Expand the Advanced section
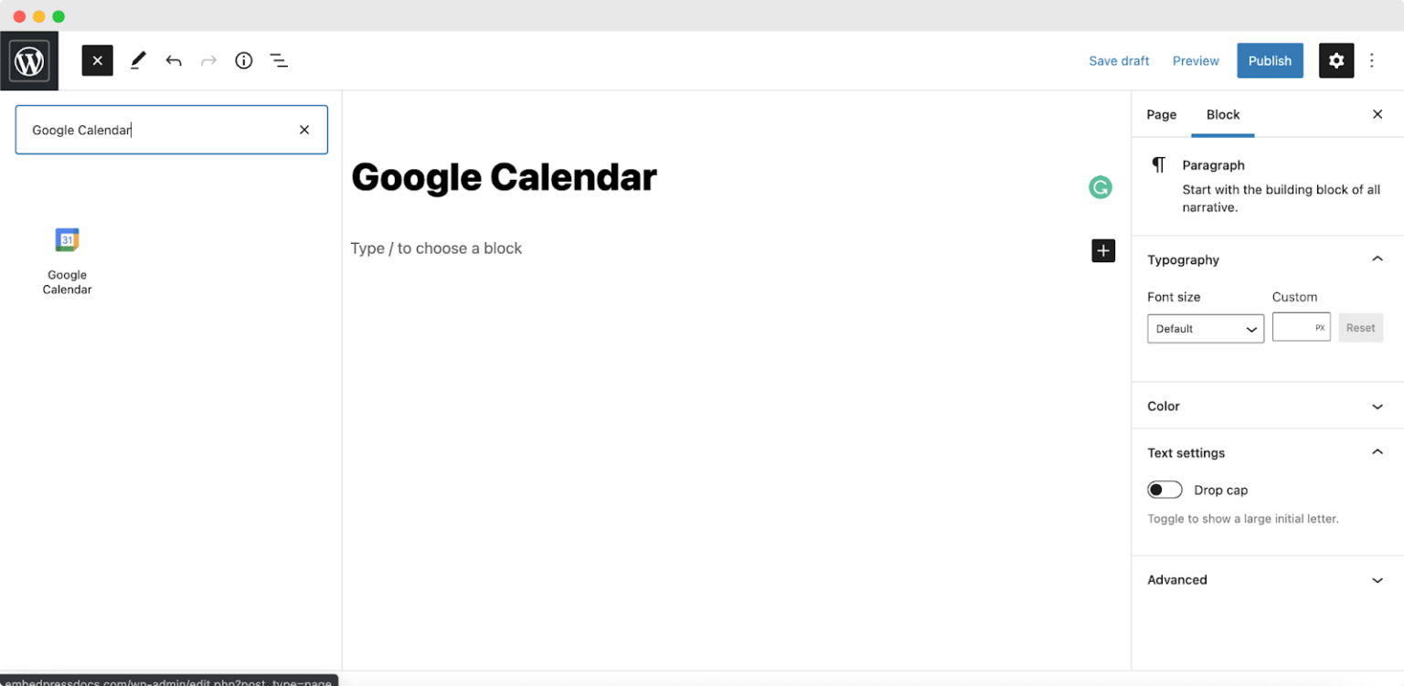This screenshot has height=686, width=1404. tap(1266, 579)
